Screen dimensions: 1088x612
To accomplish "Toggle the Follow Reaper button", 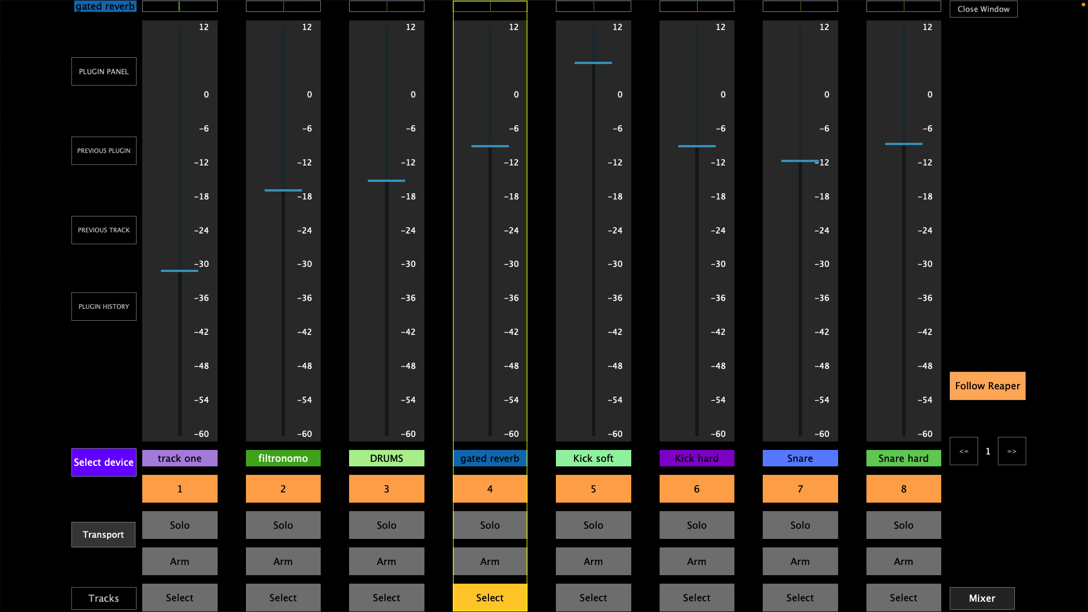I will (987, 386).
